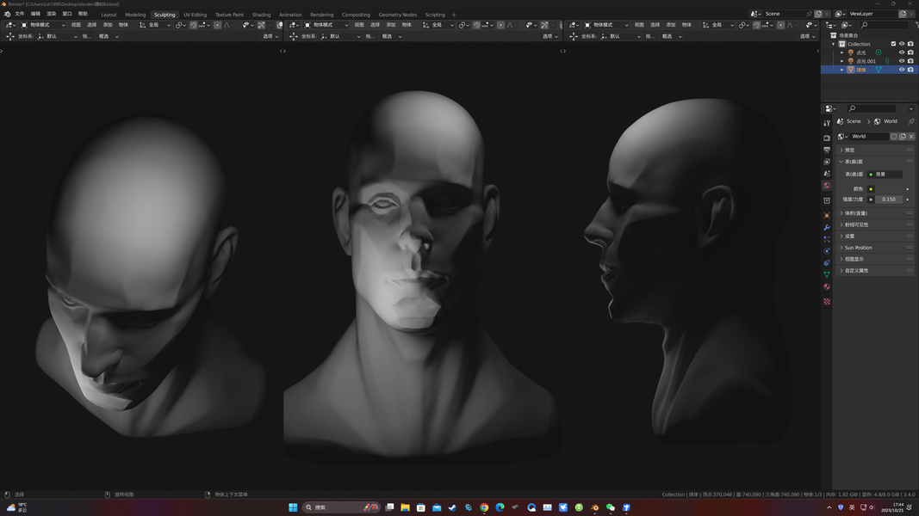Open the Scene properties tab
This screenshot has height=516, width=919.
pyautogui.click(x=826, y=173)
